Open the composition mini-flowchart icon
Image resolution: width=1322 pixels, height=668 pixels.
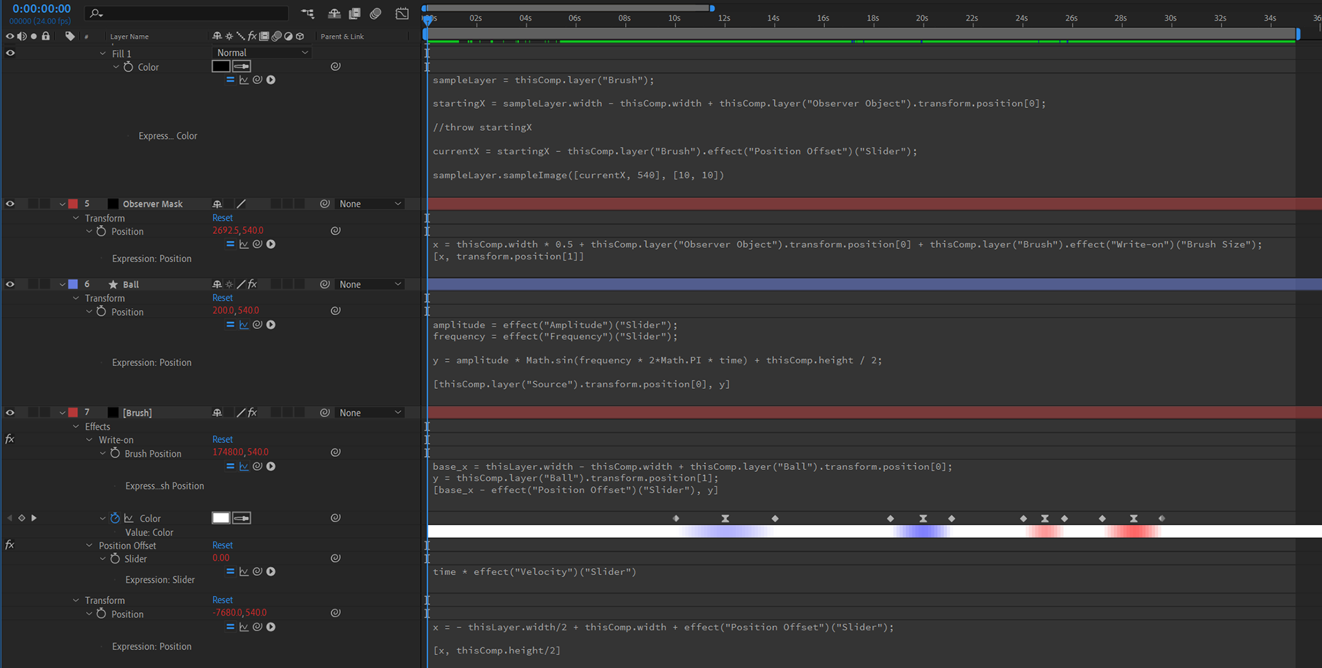308,13
